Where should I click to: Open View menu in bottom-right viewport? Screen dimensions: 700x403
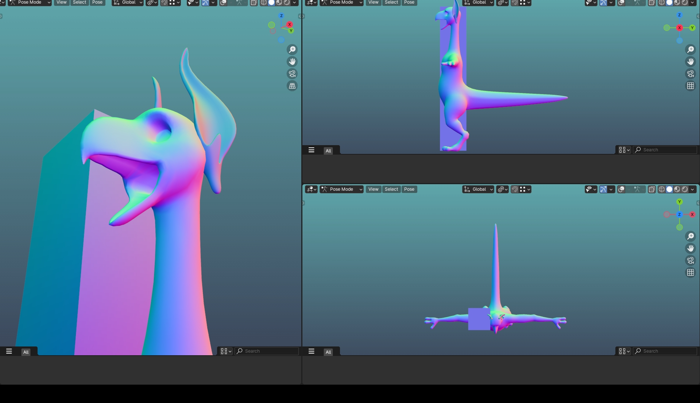[373, 189]
